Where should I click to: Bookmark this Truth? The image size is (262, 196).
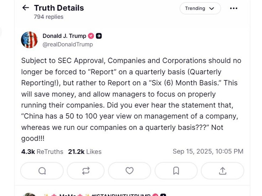coord(176,171)
